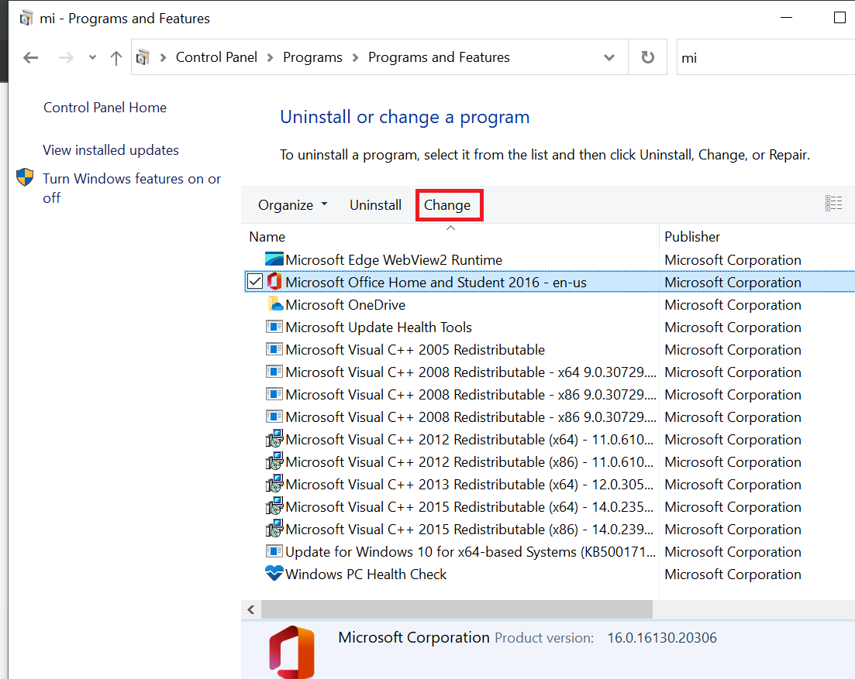The height and width of the screenshot is (679, 855).
Task: Open Control Panel Home link
Action: 105,108
